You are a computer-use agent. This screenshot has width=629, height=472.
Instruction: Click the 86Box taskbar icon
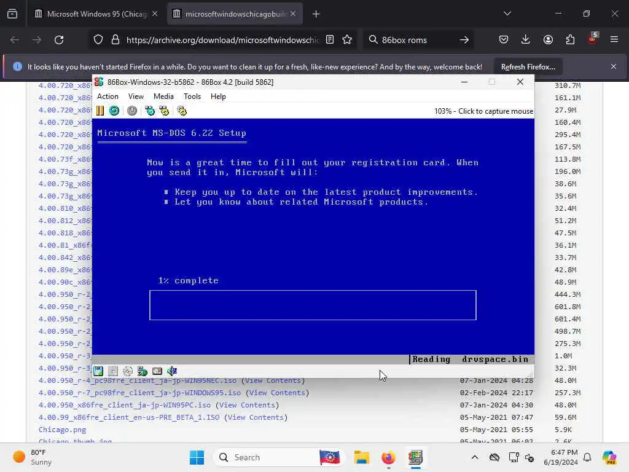(x=415, y=457)
